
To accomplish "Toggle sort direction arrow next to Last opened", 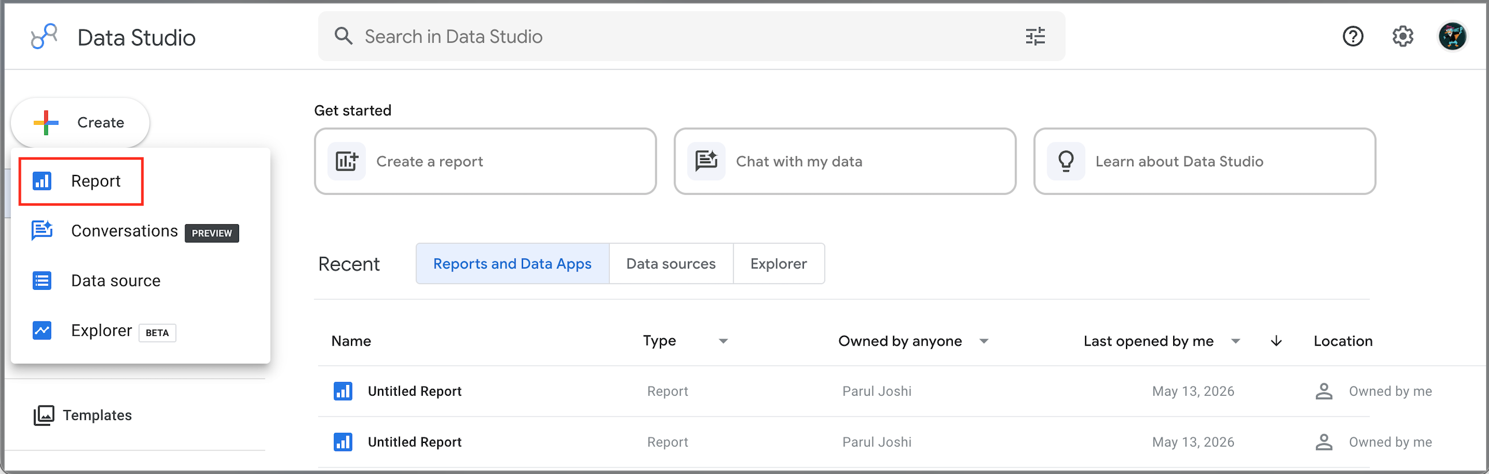I will (x=1276, y=341).
